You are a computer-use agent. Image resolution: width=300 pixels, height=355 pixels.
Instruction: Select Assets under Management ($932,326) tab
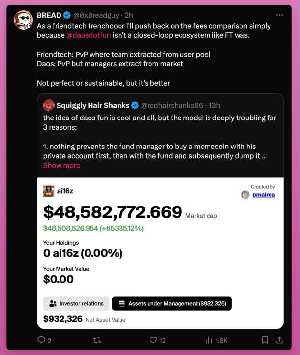click(172, 304)
